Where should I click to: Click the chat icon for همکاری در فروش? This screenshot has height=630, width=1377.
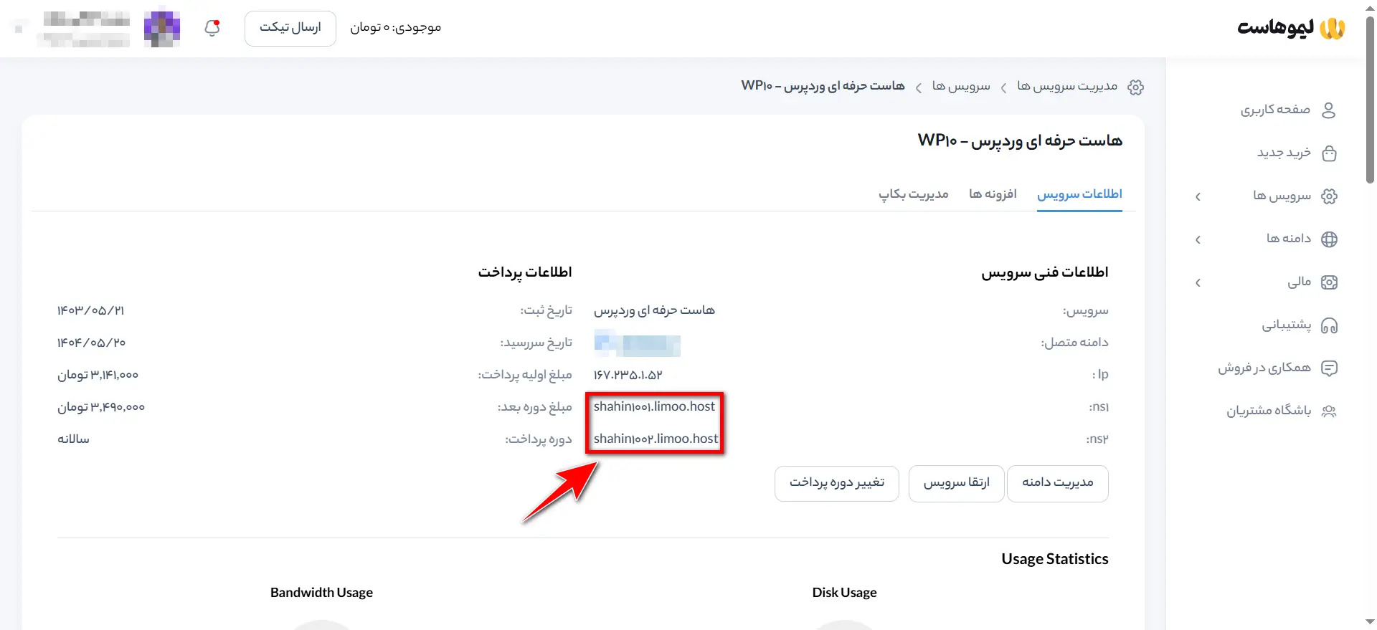tap(1329, 368)
